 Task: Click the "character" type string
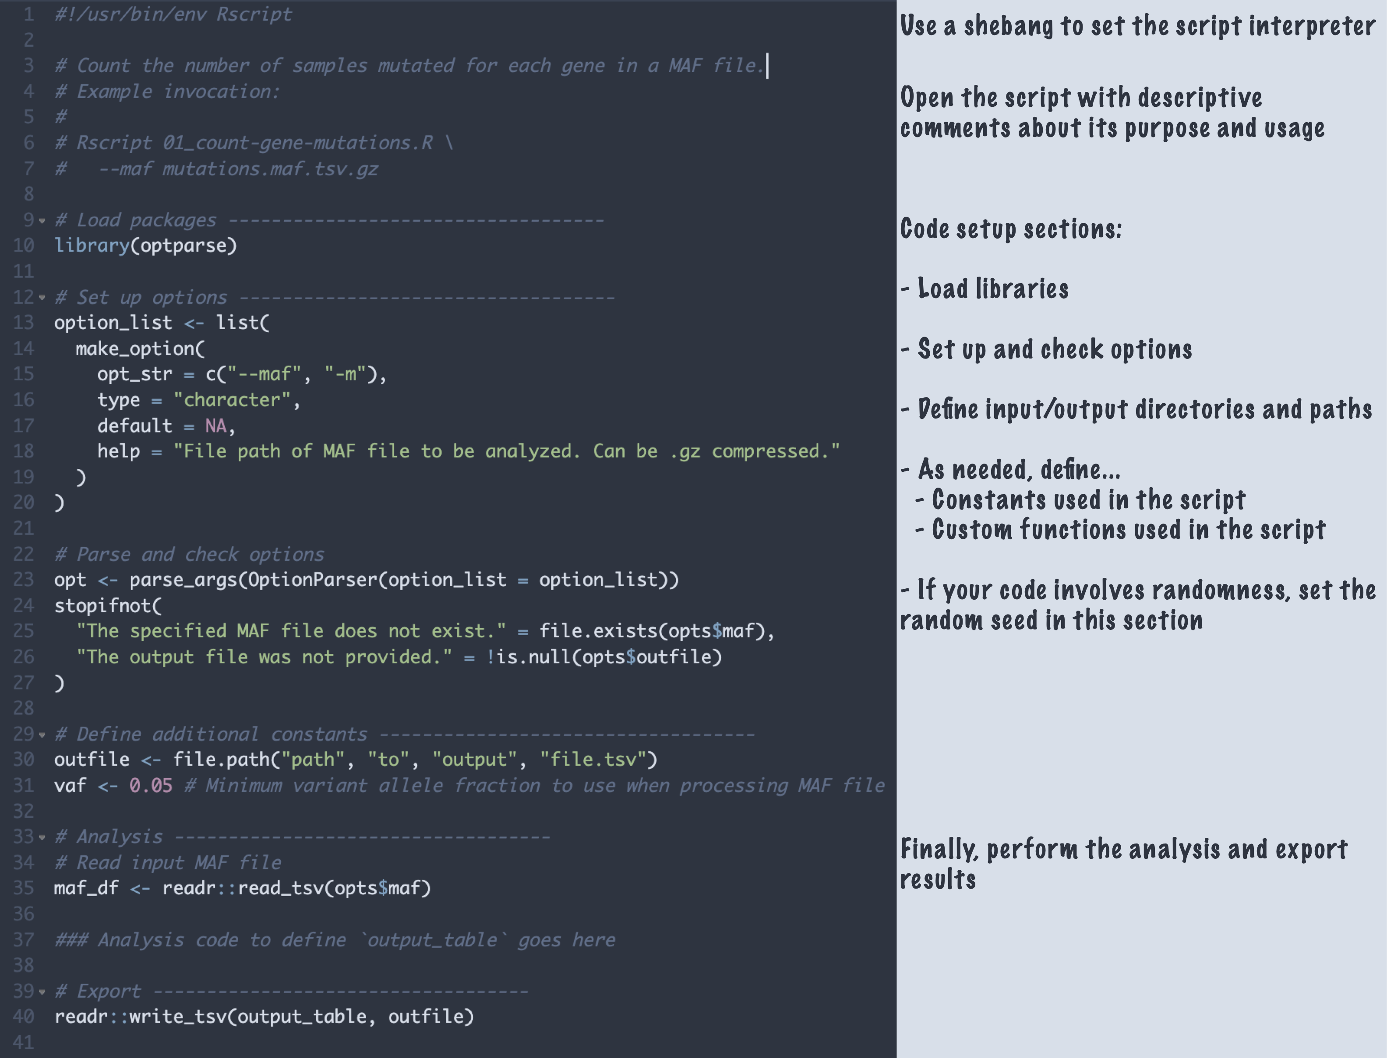232,401
